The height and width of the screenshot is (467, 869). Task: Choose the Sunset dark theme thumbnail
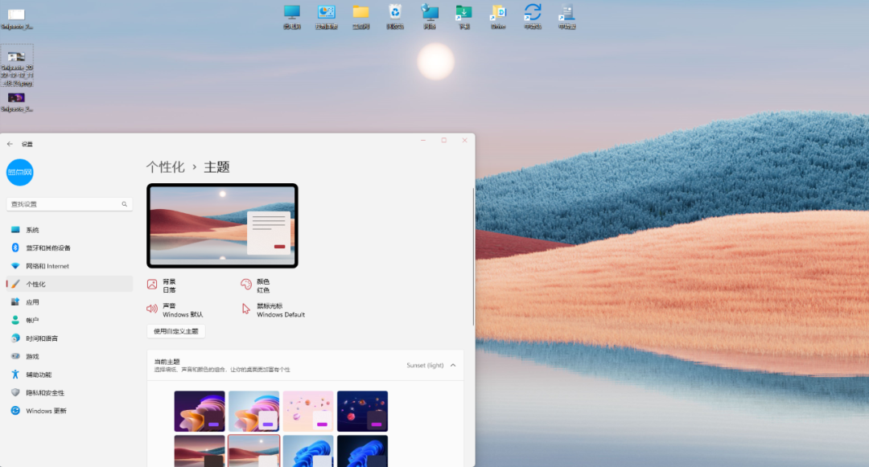tap(200, 451)
